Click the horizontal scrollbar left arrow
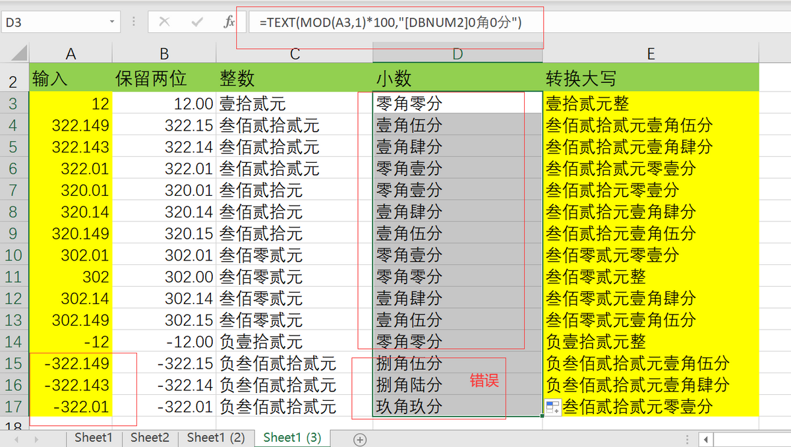The image size is (791, 447). point(705,439)
